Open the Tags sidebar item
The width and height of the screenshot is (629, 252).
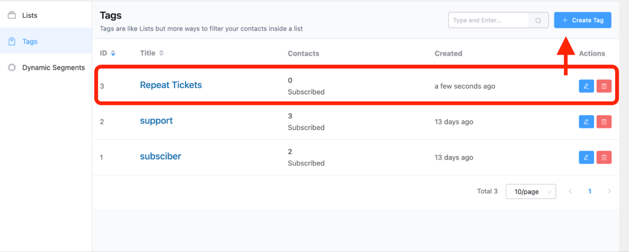point(46,41)
